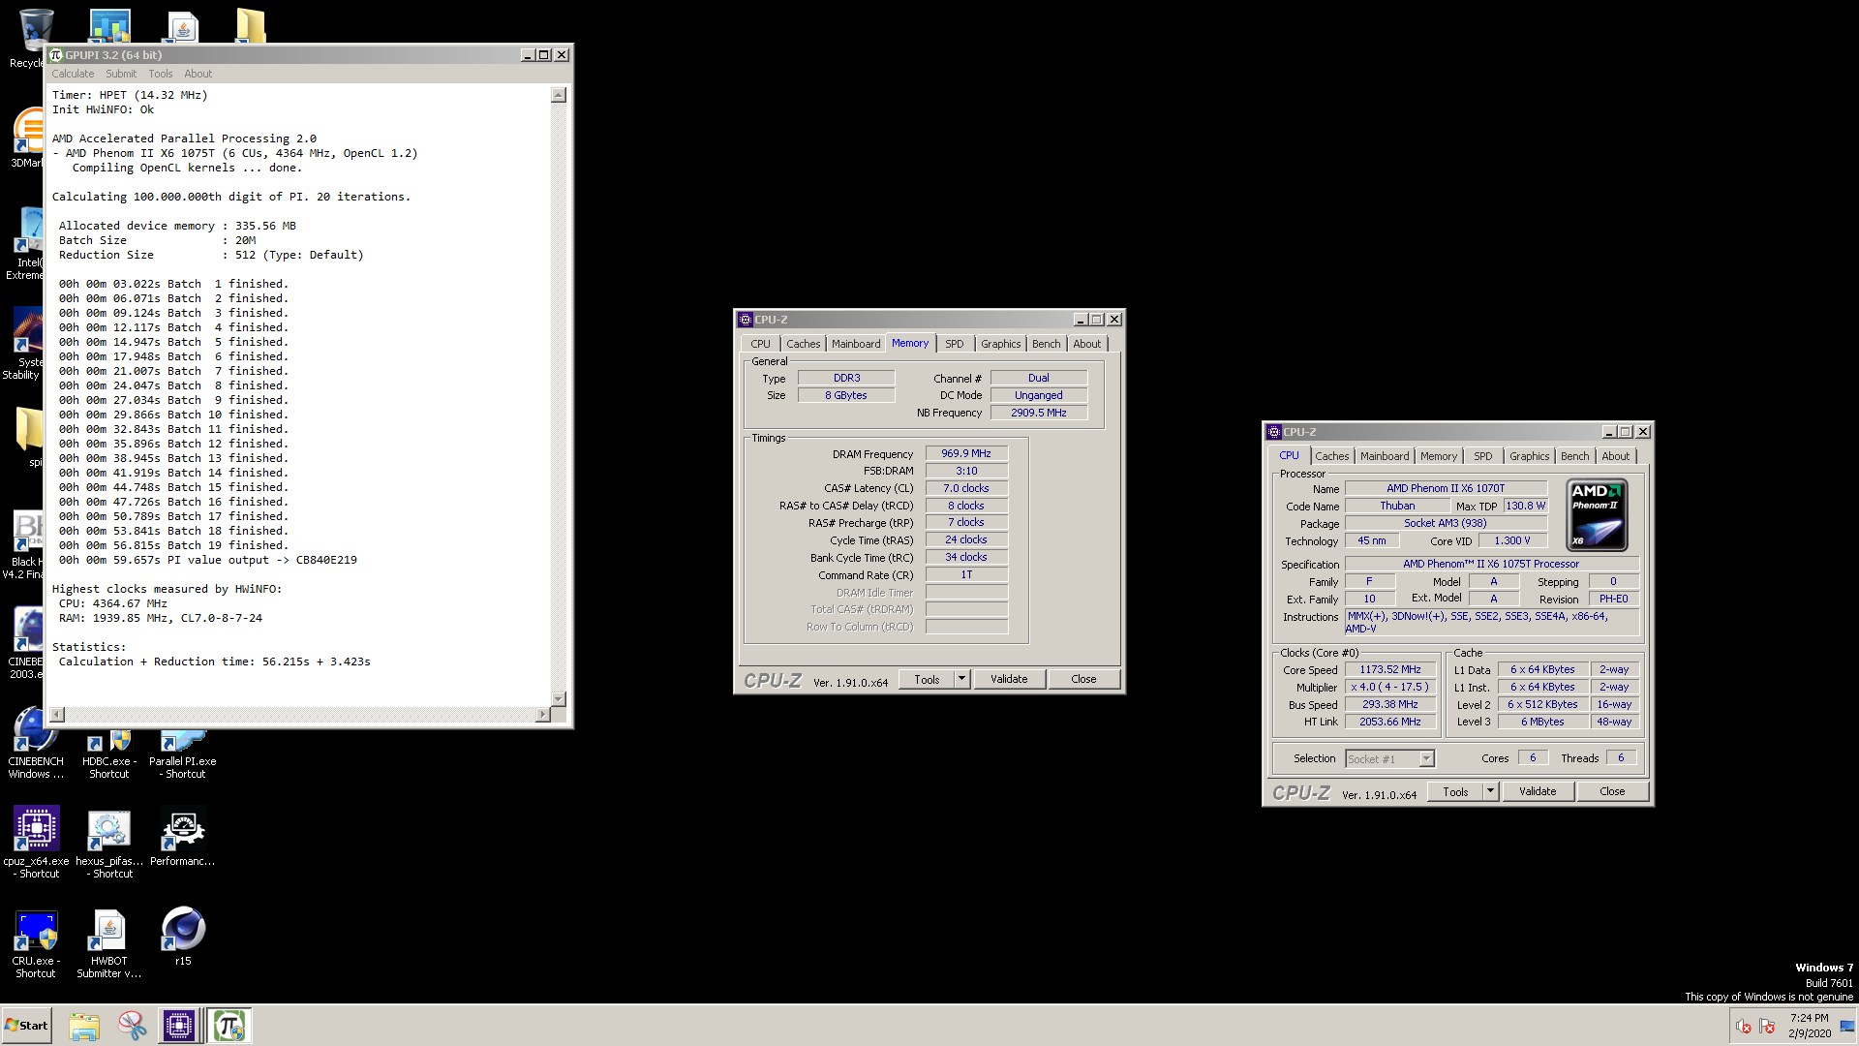The height and width of the screenshot is (1046, 1859).
Task: Open the Black Hole benchmark shortcut
Action: tap(25, 544)
